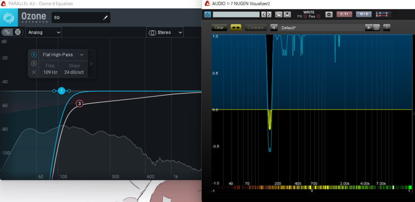Open the Stereo channel mode dropdown
Image resolution: width=415 pixels, height=202 pixels.
pos(165,32)
